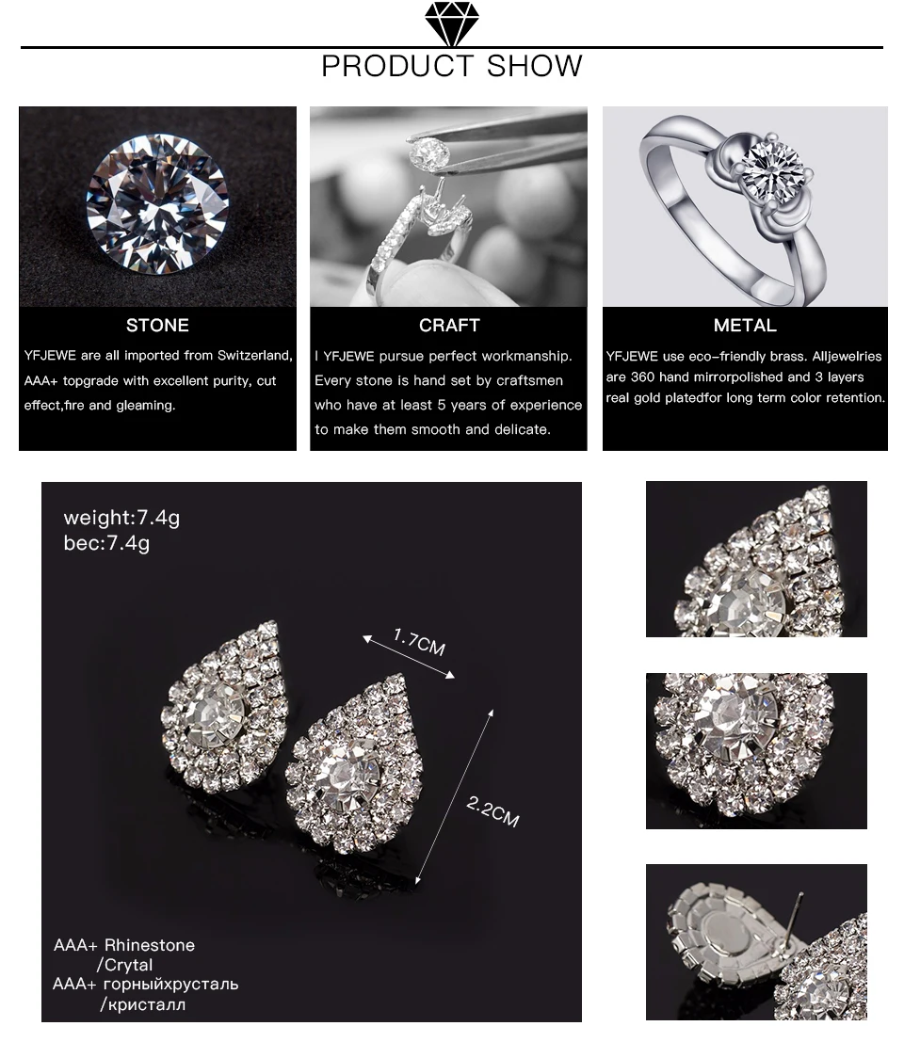This screenshot has width=904, height=1058.
Task: Open the silver ring metal photo
Action: (745, 206)
